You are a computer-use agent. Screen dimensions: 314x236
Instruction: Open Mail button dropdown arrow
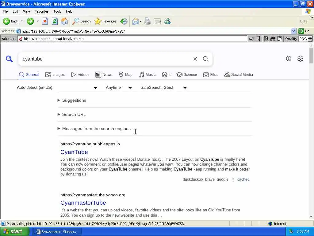pos(140,21)
